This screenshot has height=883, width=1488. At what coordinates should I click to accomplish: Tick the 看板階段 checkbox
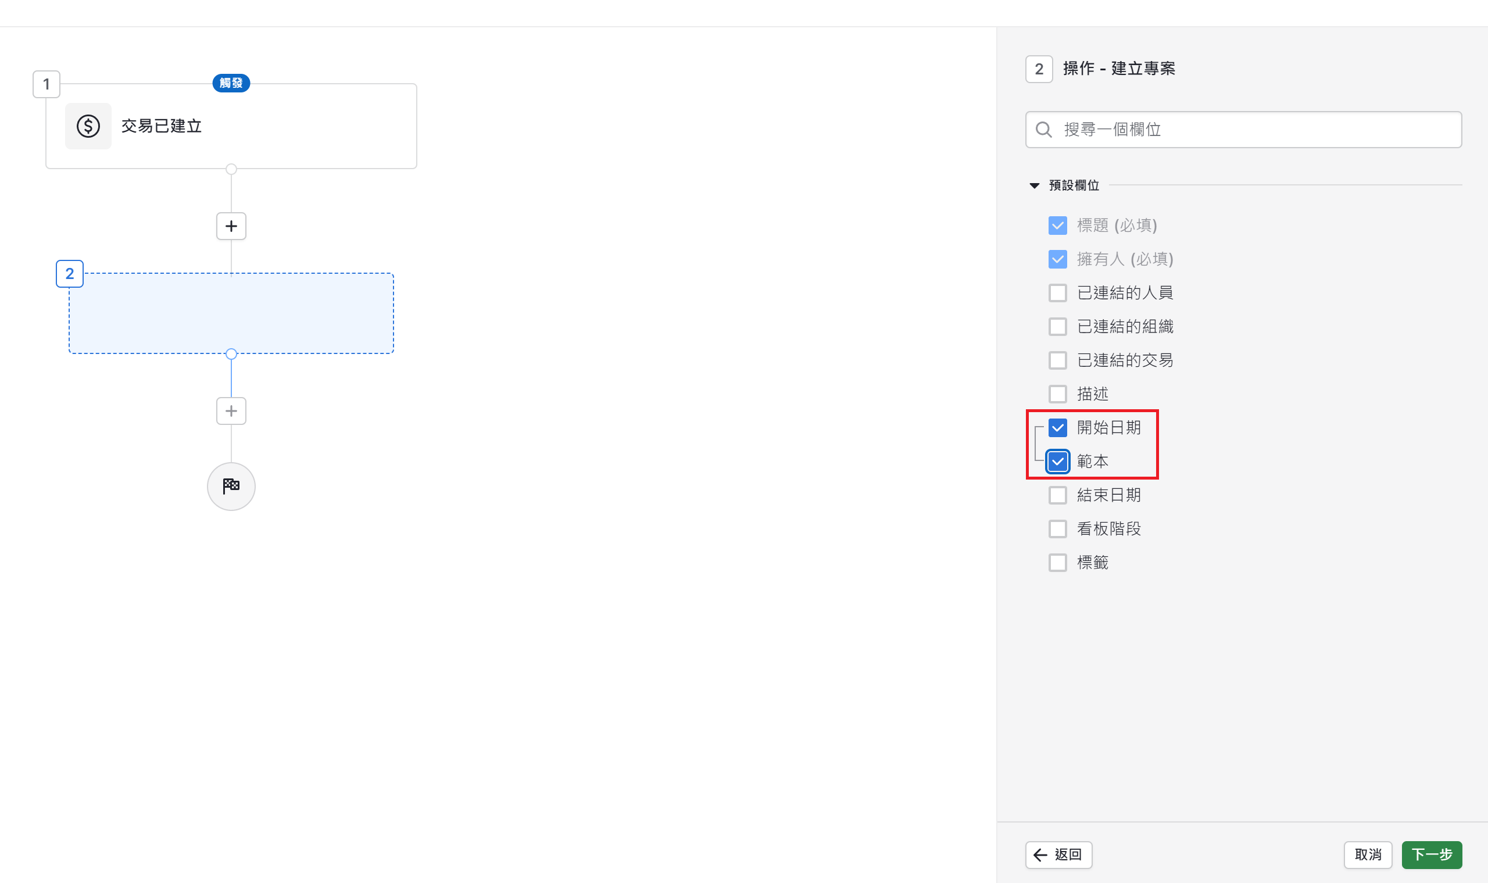(x=1057, y=529)
